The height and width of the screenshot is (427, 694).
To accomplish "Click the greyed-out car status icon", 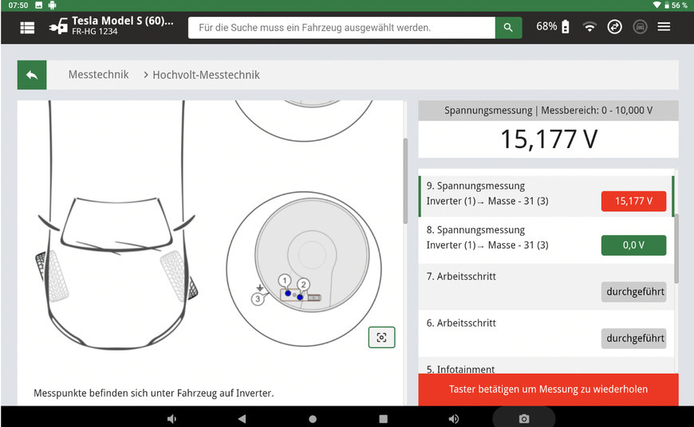I will tap(640, 27).
